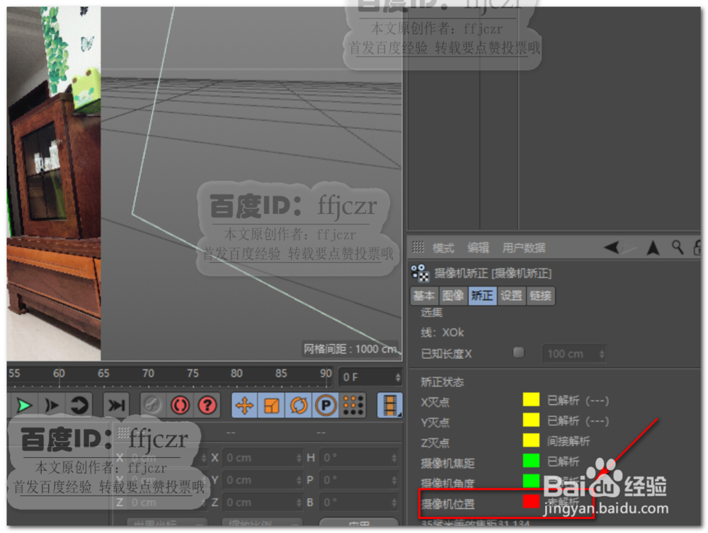Click the cabinet photo in the viewport
The width and height of the screenshot is (708, 533).
(54, 183)
